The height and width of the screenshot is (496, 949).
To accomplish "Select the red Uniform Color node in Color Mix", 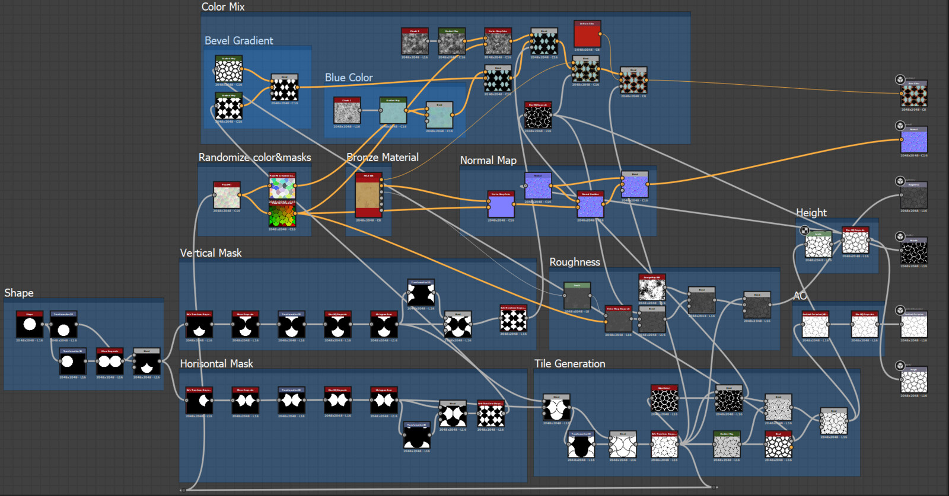I will pyautogui.click(x=587, y=34).
